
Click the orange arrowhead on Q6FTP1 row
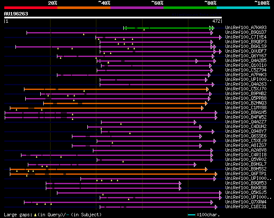click(216, 174)
